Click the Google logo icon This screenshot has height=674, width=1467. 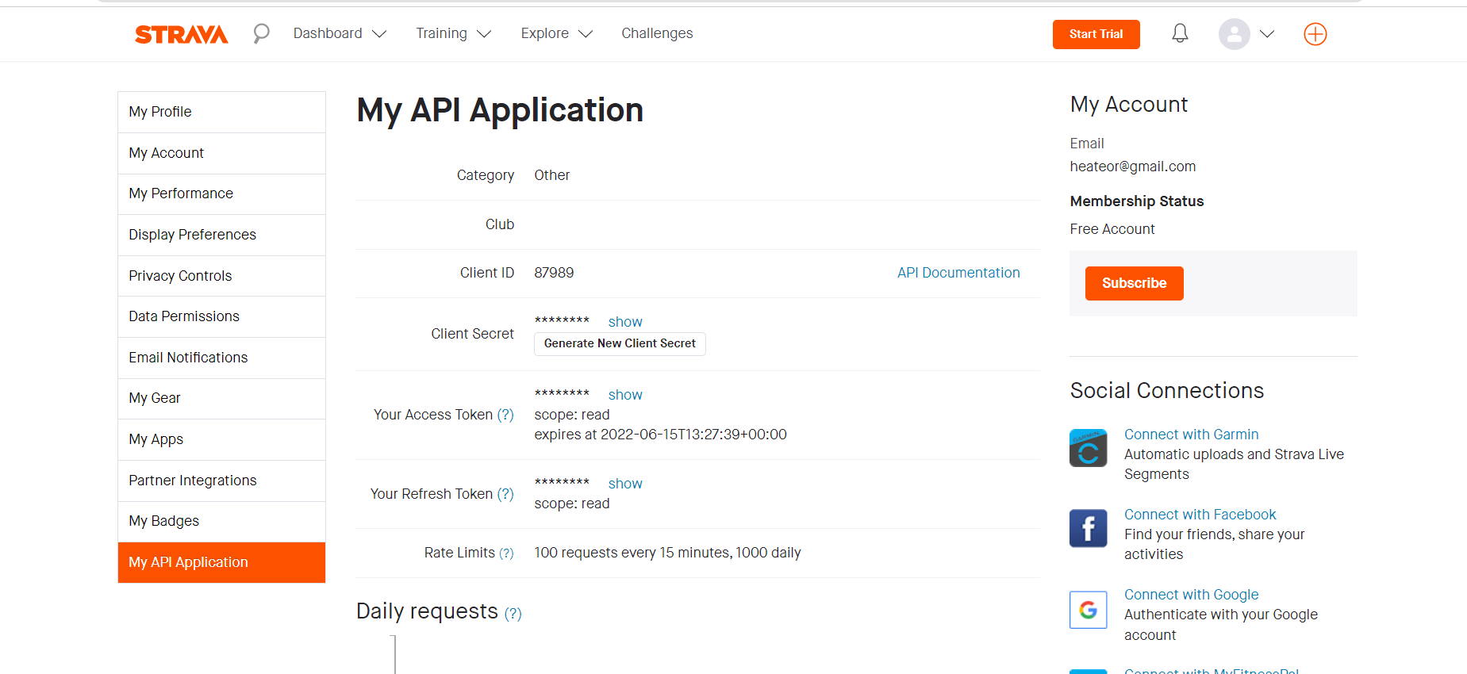click(x=1088, y=610)
